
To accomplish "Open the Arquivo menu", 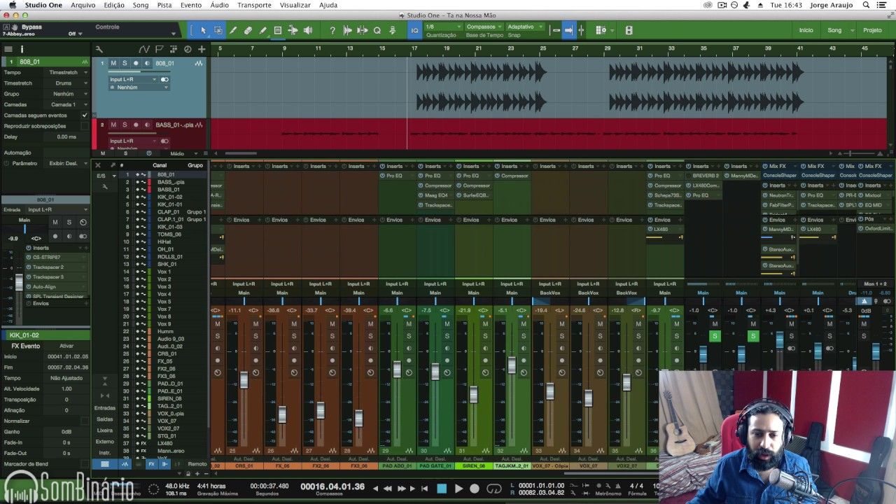I will pyautogui.click(x=83, y=5).
